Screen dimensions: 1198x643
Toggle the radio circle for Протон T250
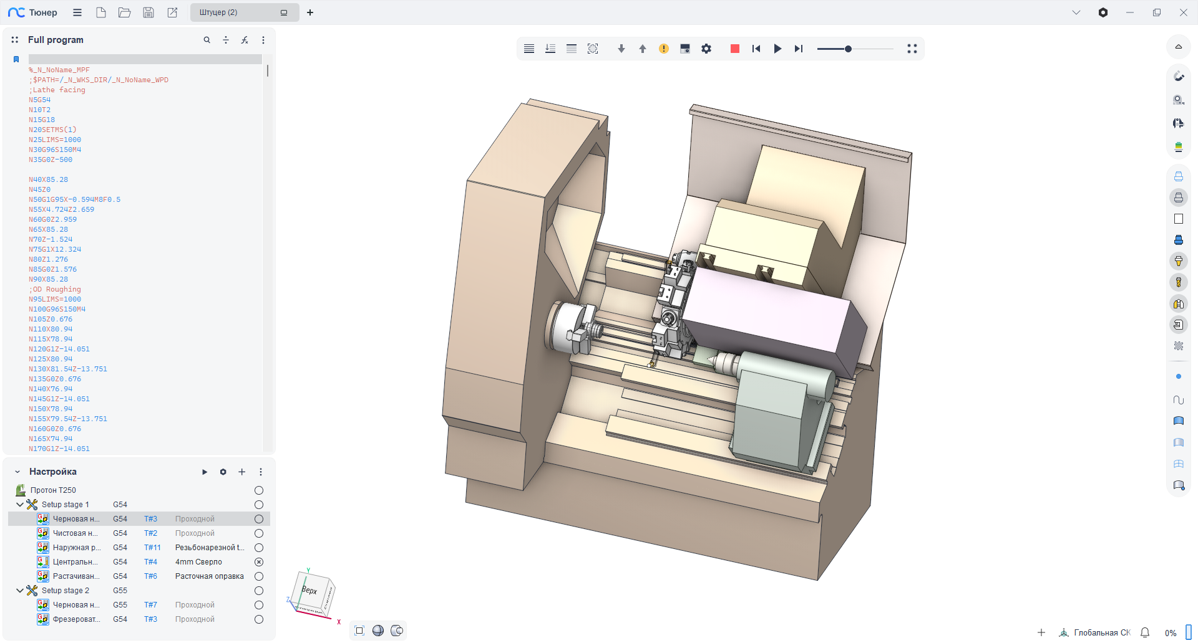pyautogui.click(x=259, y=490)
